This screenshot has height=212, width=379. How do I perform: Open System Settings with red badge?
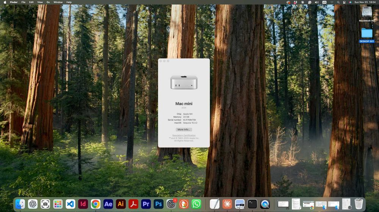171,204
